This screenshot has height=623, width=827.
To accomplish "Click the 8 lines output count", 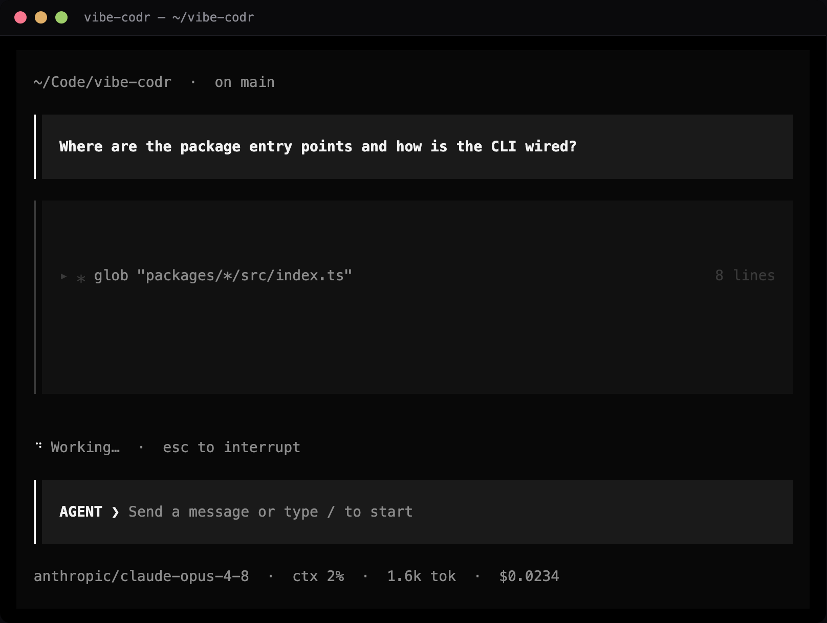I will point(745,276).
